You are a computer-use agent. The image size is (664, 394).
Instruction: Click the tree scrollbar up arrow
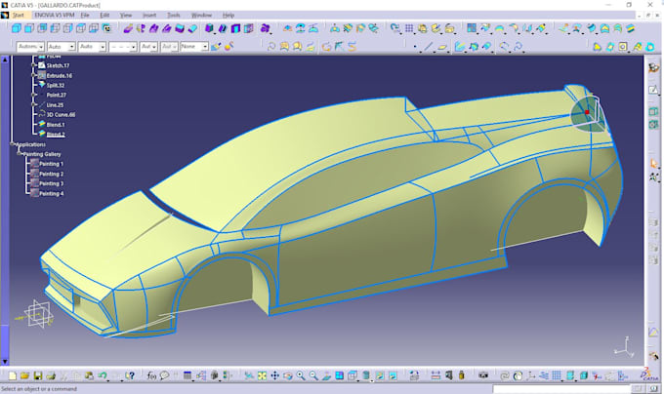pos(5,59)
